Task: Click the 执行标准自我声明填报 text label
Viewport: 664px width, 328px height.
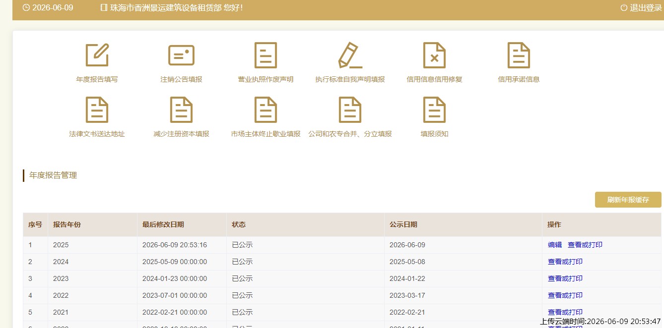Action: coord(350,79)
